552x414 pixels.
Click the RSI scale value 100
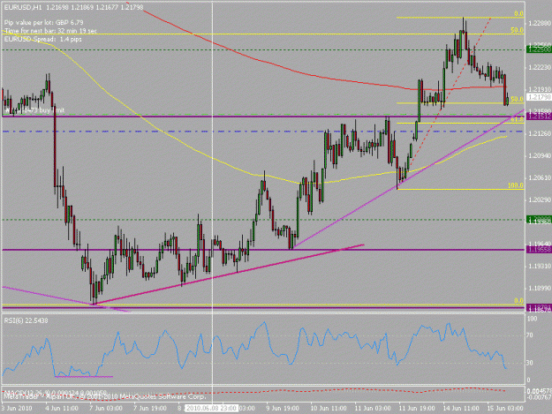532,319
